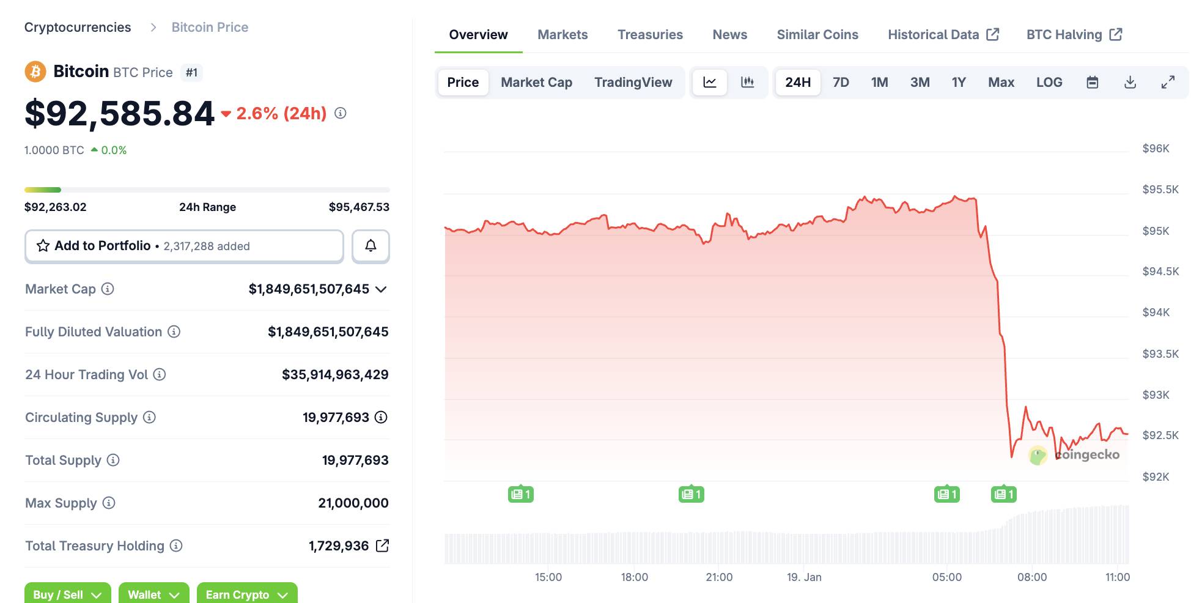Enable logarithmic scale with LOG toggle
Screen dimensions: 1191x603
coord(1049,82)
